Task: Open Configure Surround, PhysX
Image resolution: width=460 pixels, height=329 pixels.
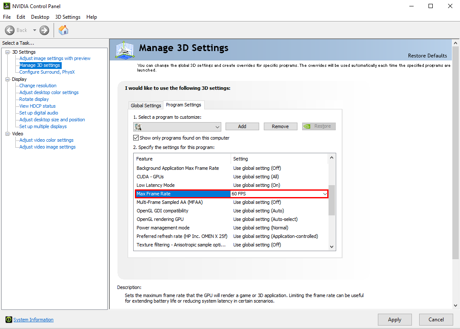Action: [x=47, y=72]
